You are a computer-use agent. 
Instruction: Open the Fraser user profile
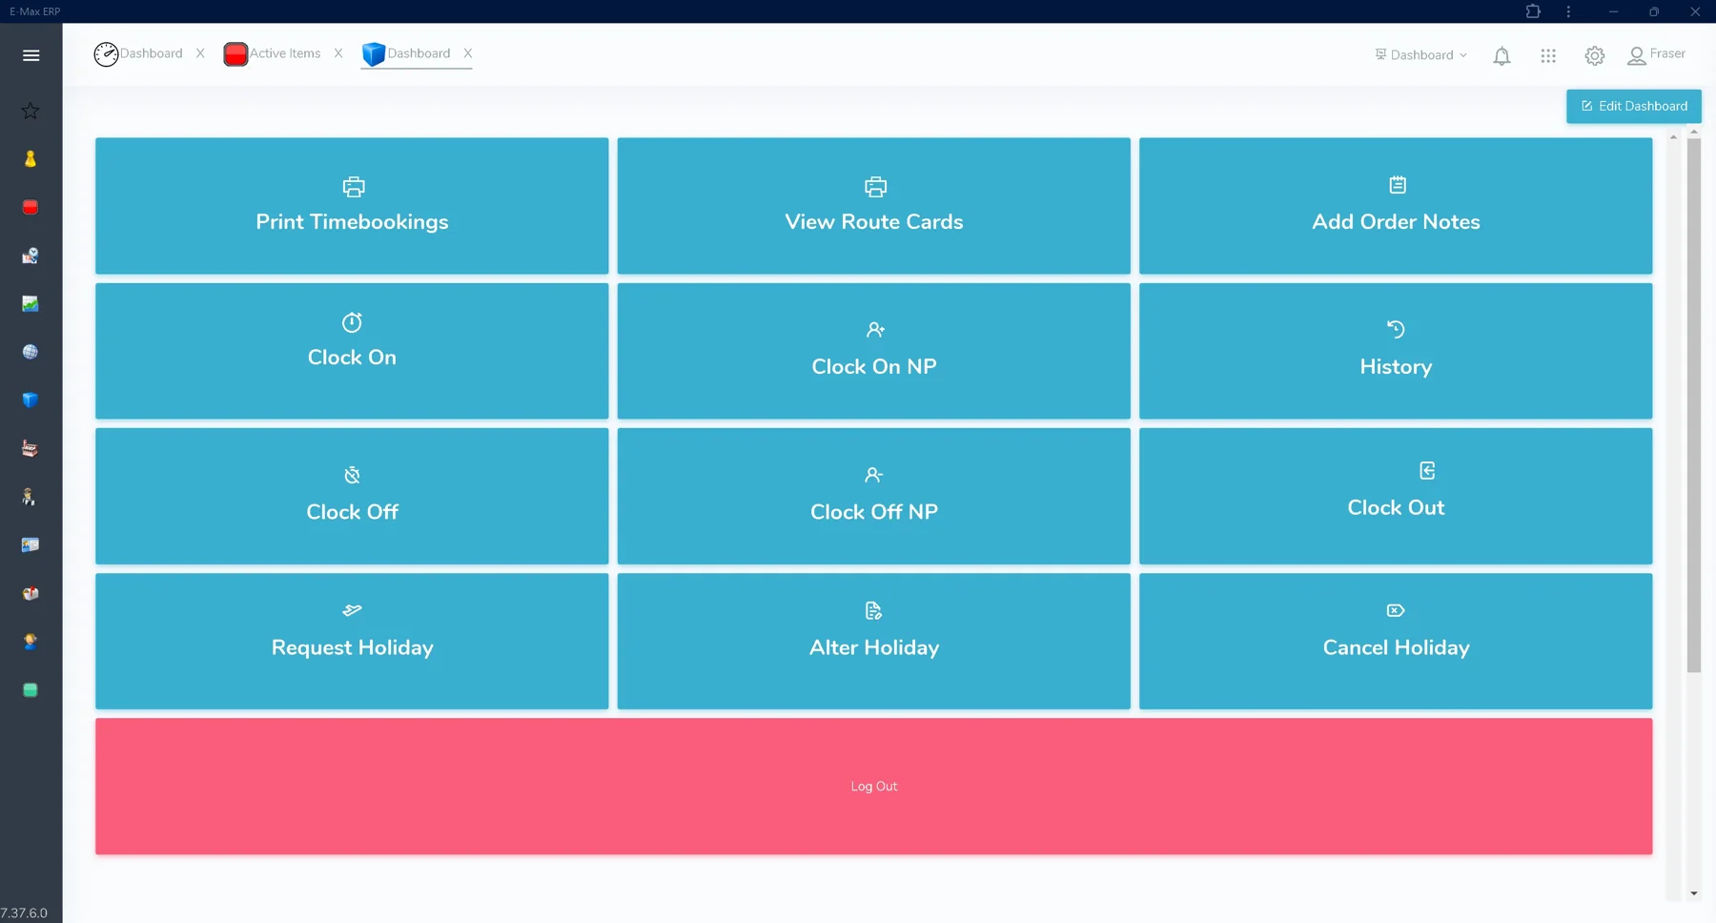[1657, 55]
